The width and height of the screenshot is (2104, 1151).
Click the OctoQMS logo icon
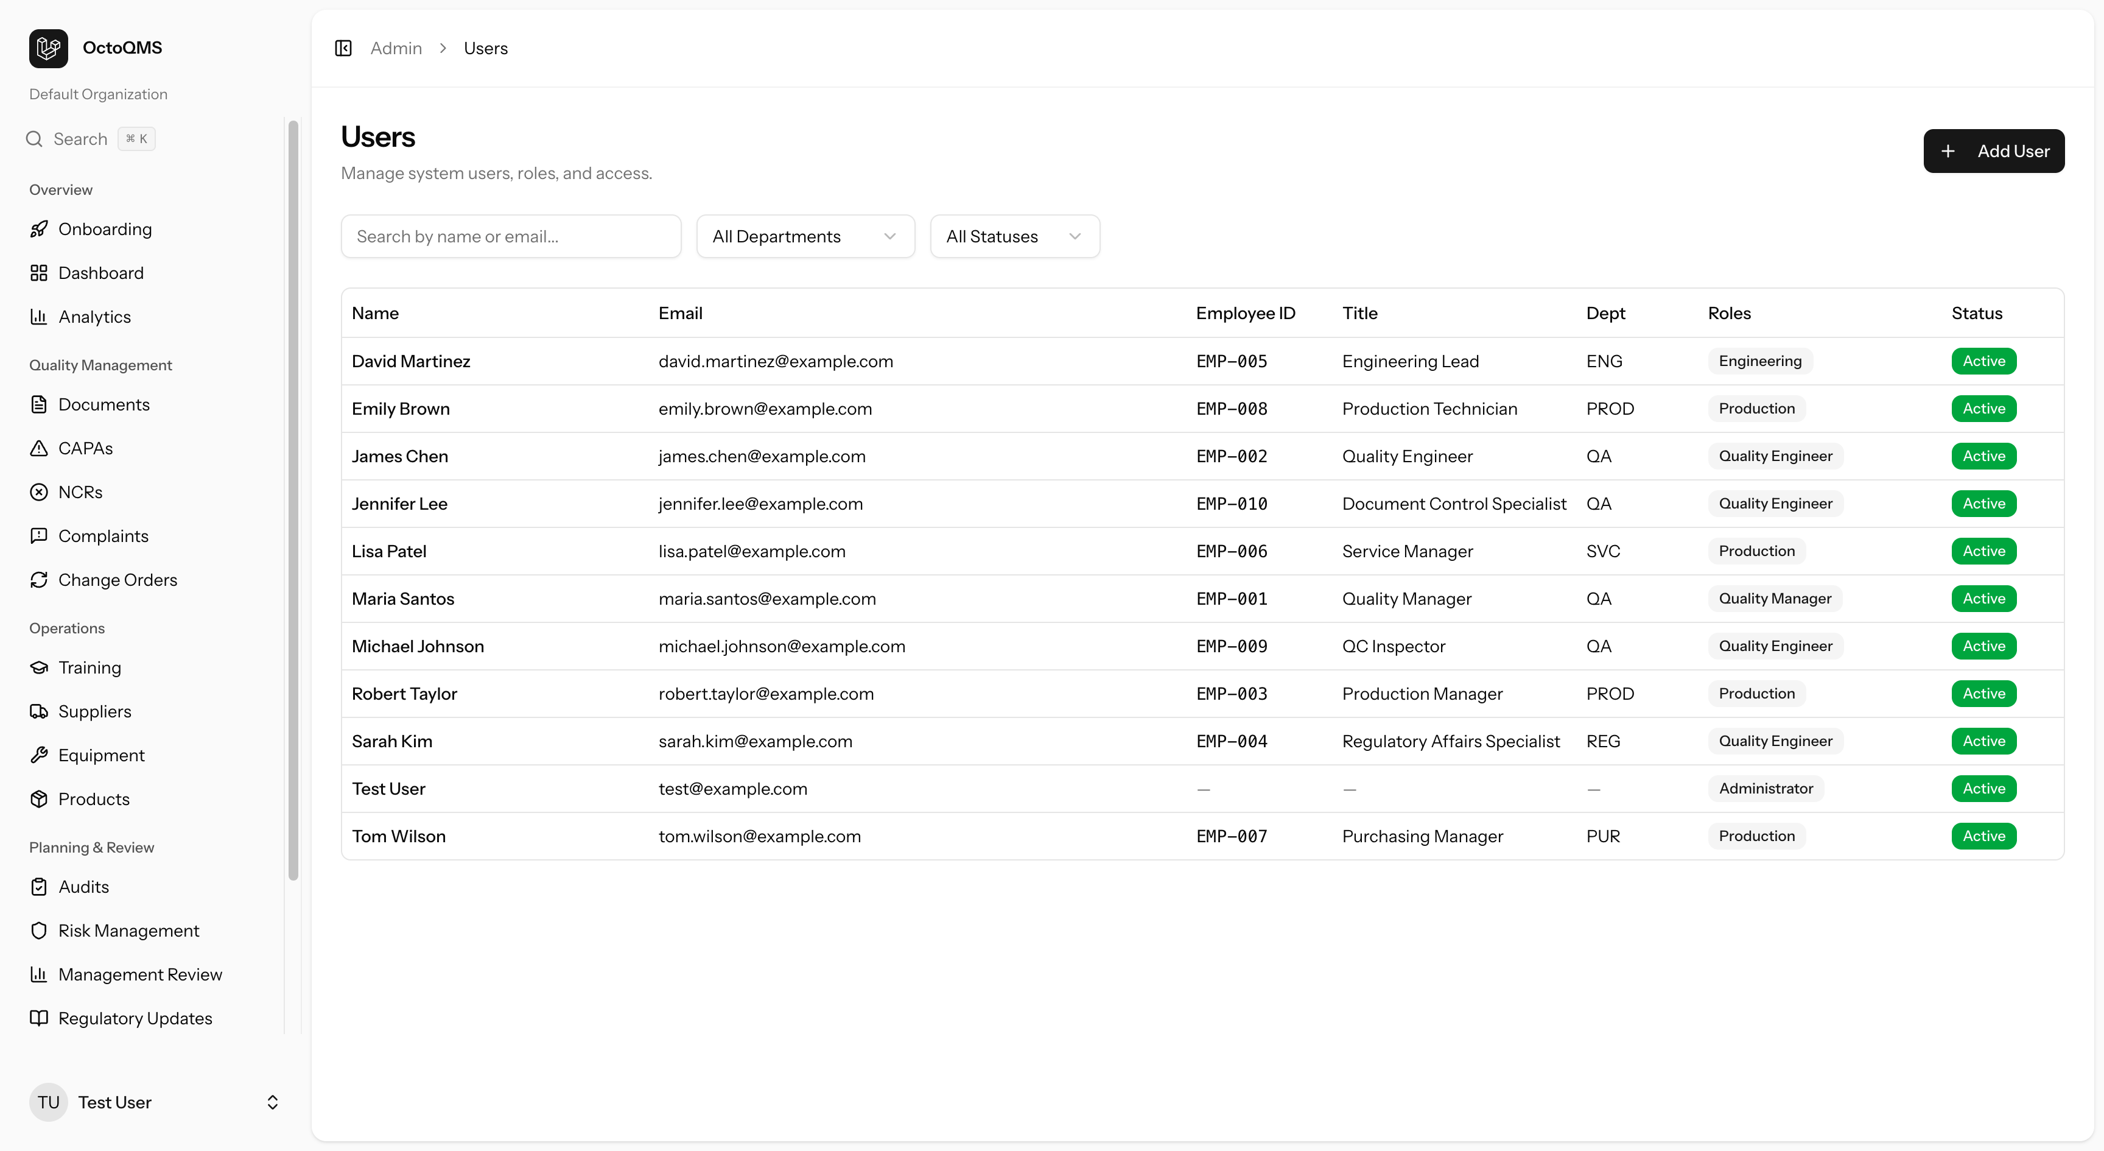pyautogui.click(x=48, y=48)
